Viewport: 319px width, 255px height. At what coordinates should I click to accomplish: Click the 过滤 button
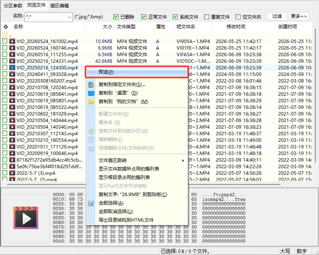[277, 16]
